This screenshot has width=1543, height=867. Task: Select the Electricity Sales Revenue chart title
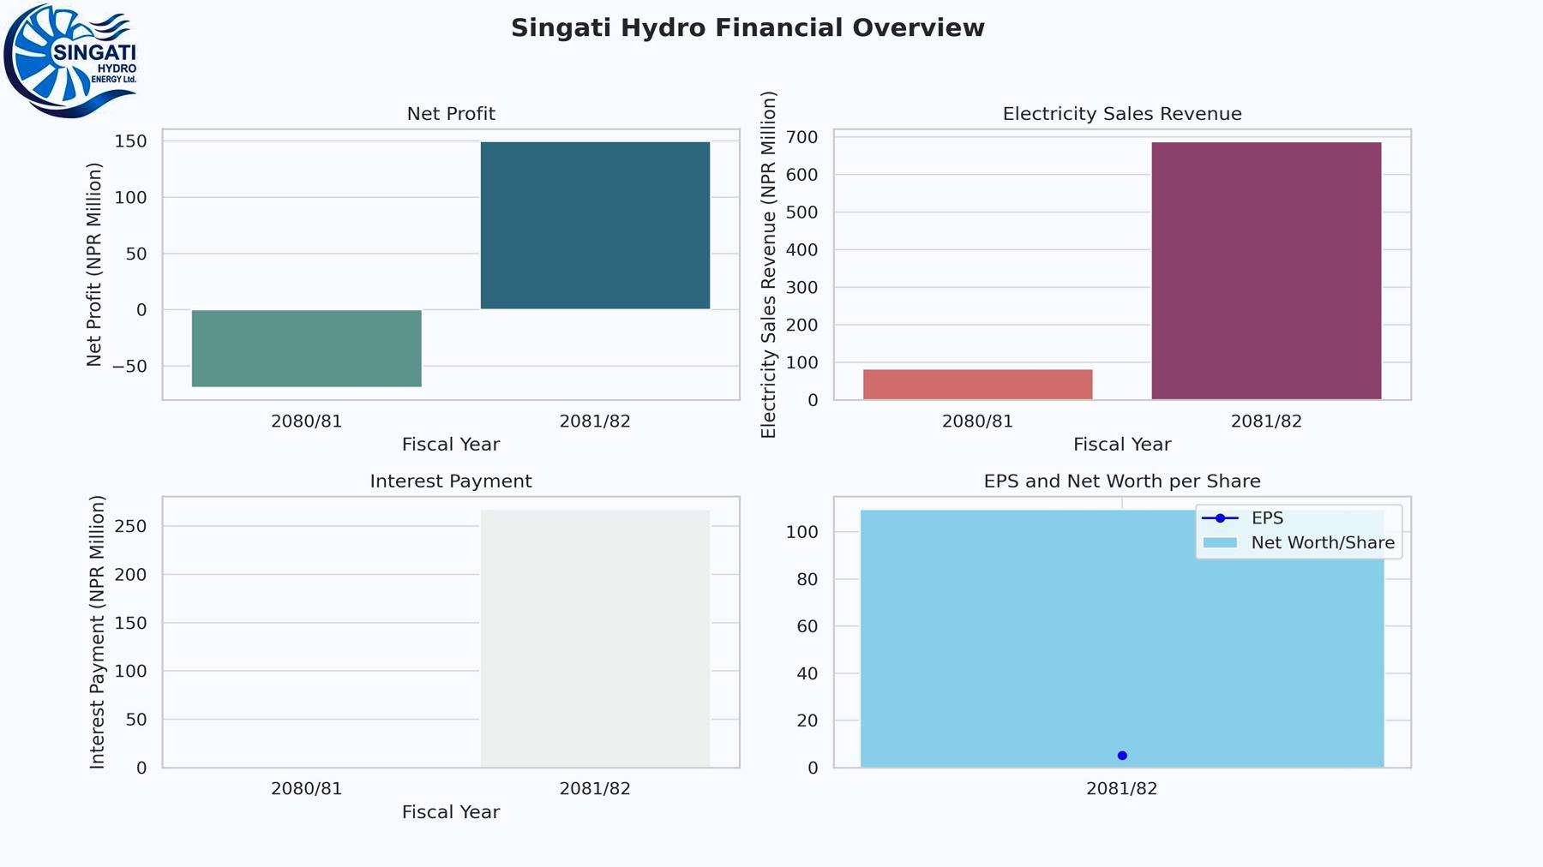[x=1121, y=114]
